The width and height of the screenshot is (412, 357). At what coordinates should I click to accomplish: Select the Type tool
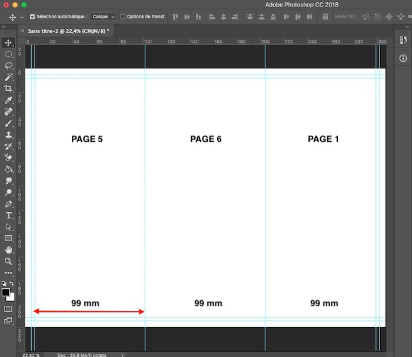[x=8, y=215]
